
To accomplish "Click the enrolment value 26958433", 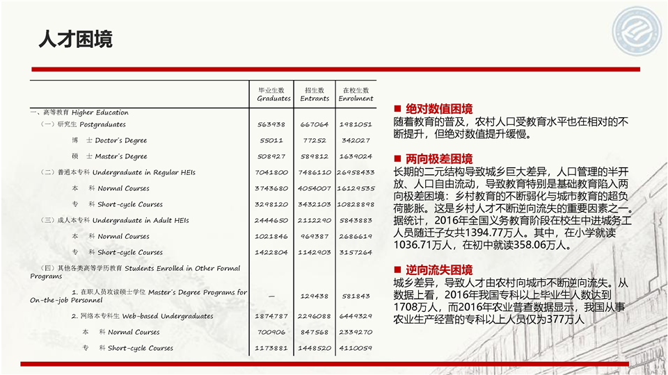I will (x=356, y=172).
